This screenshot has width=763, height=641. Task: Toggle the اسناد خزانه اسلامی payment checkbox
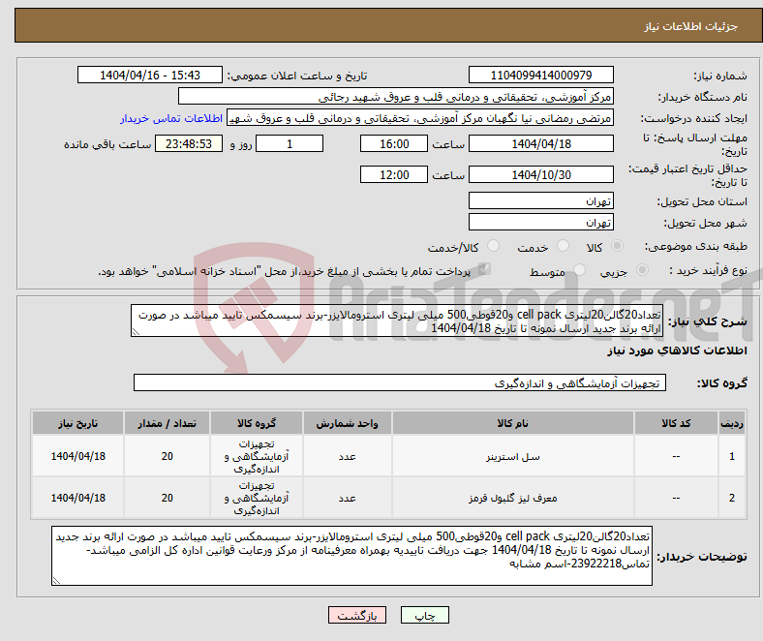click(484, 269)
